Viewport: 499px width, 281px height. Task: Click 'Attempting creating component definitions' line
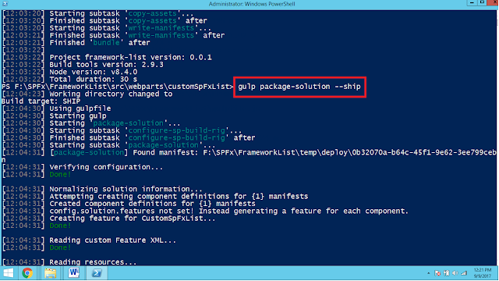[x=179, y=197]
